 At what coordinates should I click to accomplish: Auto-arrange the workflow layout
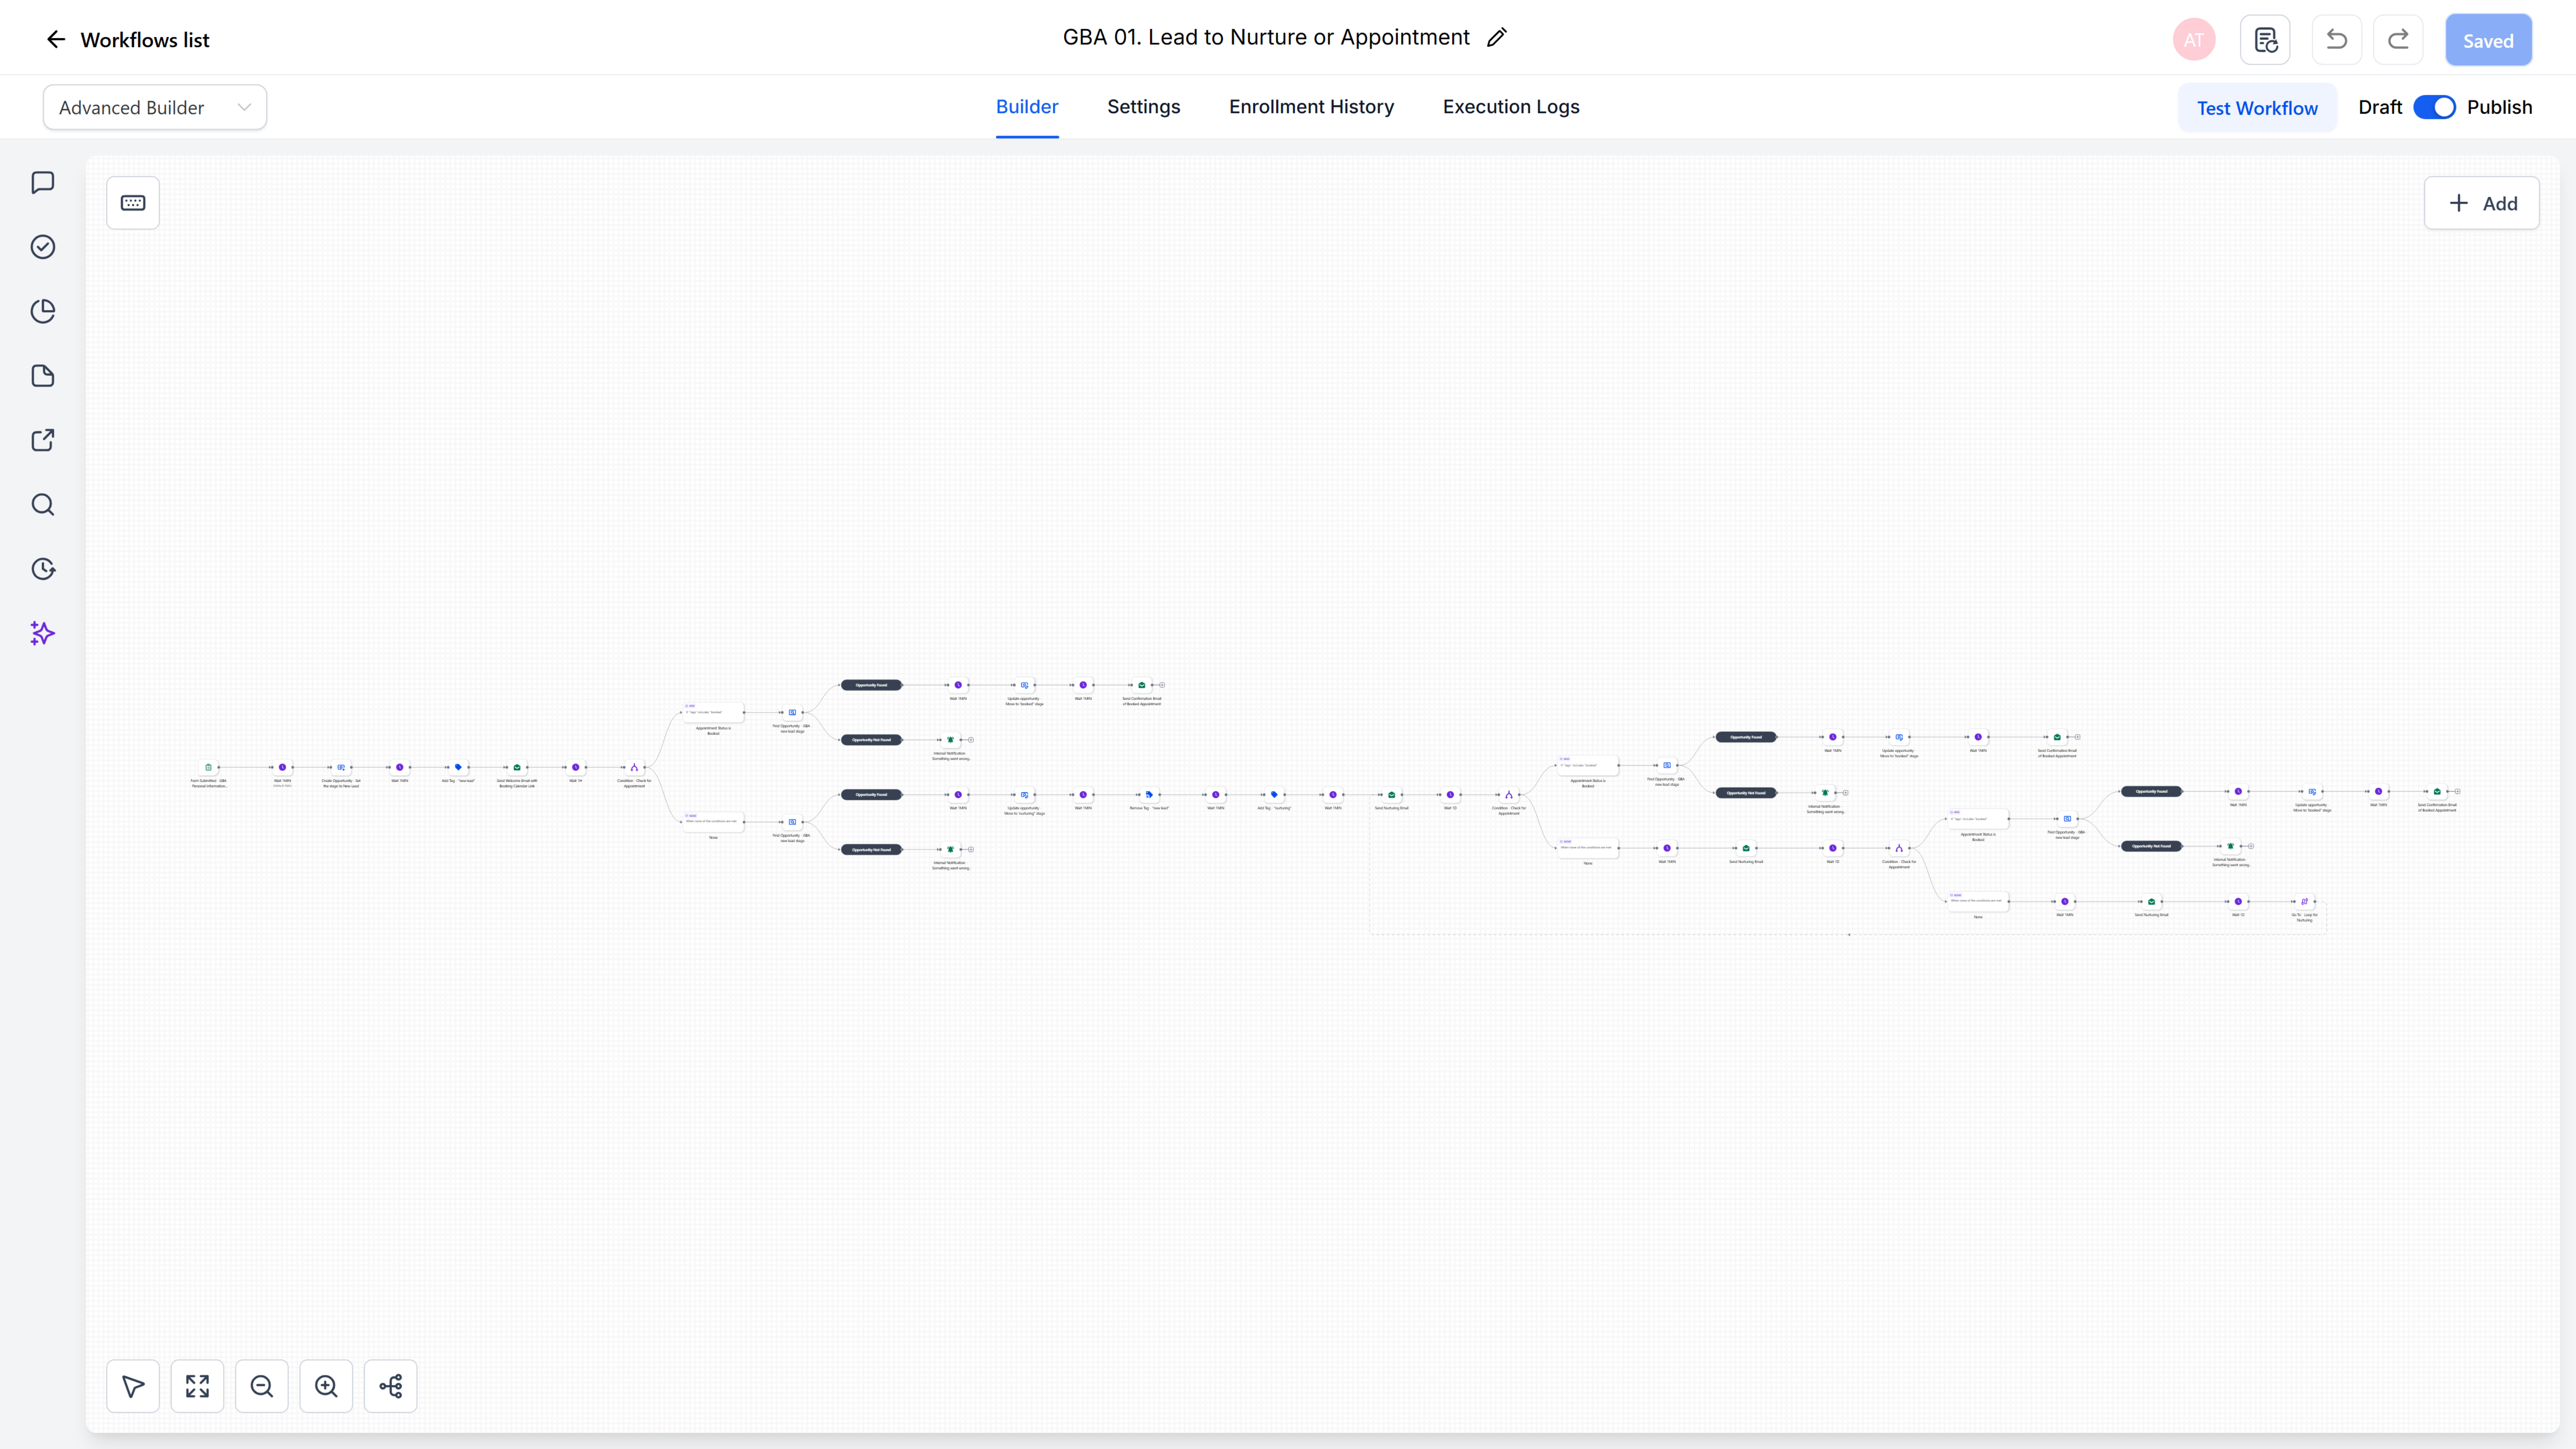pyautogui.click(x=390, y=1386)
